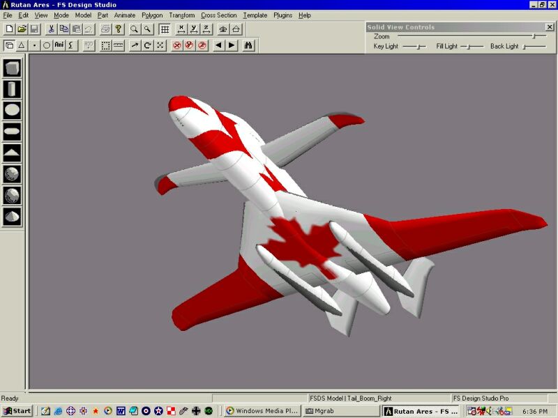Select the move arrow tool
The image size is (558, 418).
pos(135,45)
